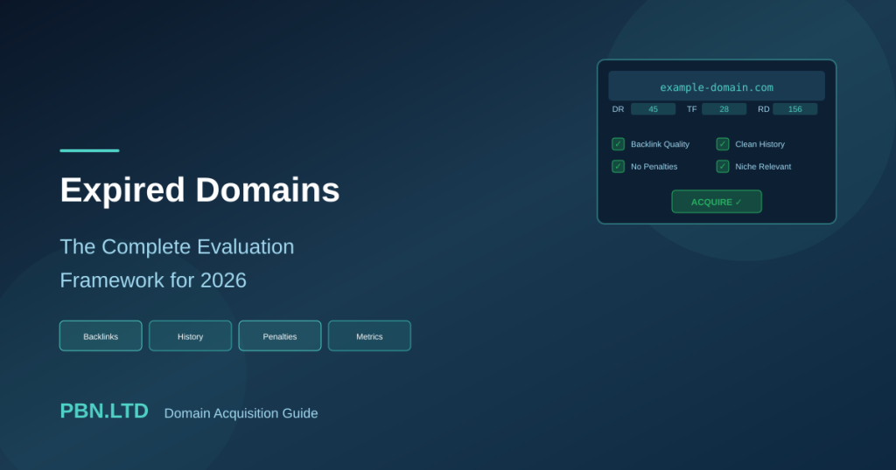Toggle the Clean History checkbox

[x=723, y=144]
